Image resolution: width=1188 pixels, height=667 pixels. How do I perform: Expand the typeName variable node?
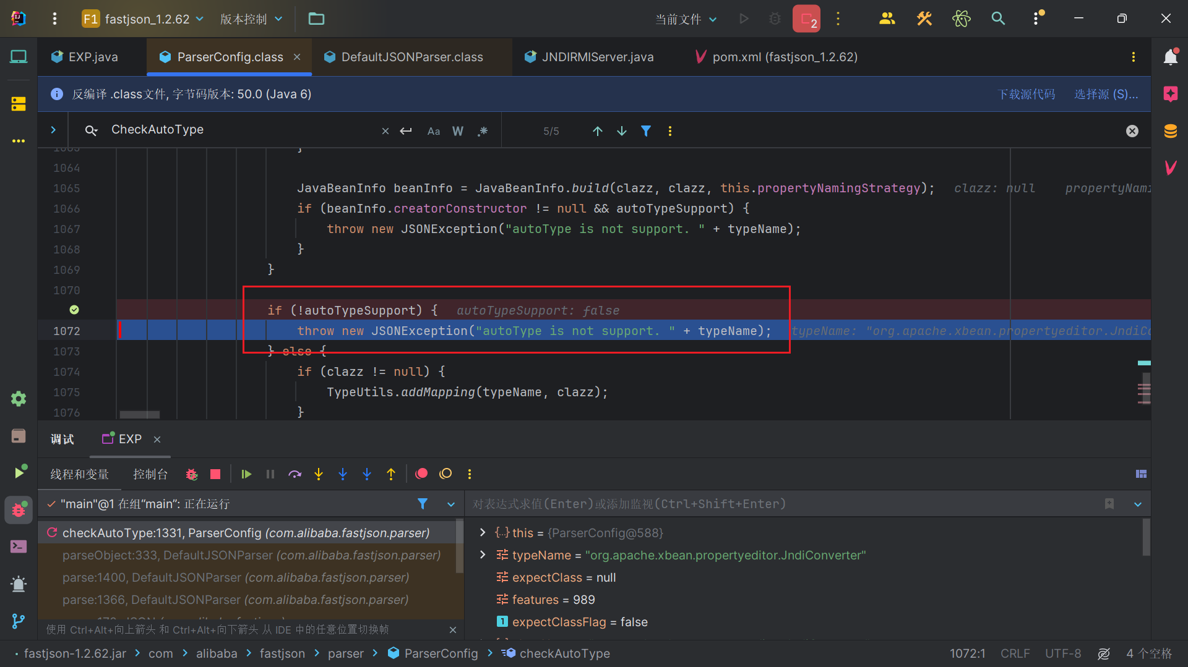[x=483, y=554]
